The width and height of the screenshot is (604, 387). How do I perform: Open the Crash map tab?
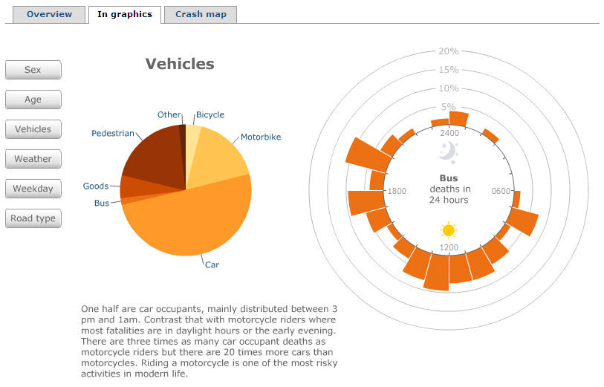coord(200,14)
